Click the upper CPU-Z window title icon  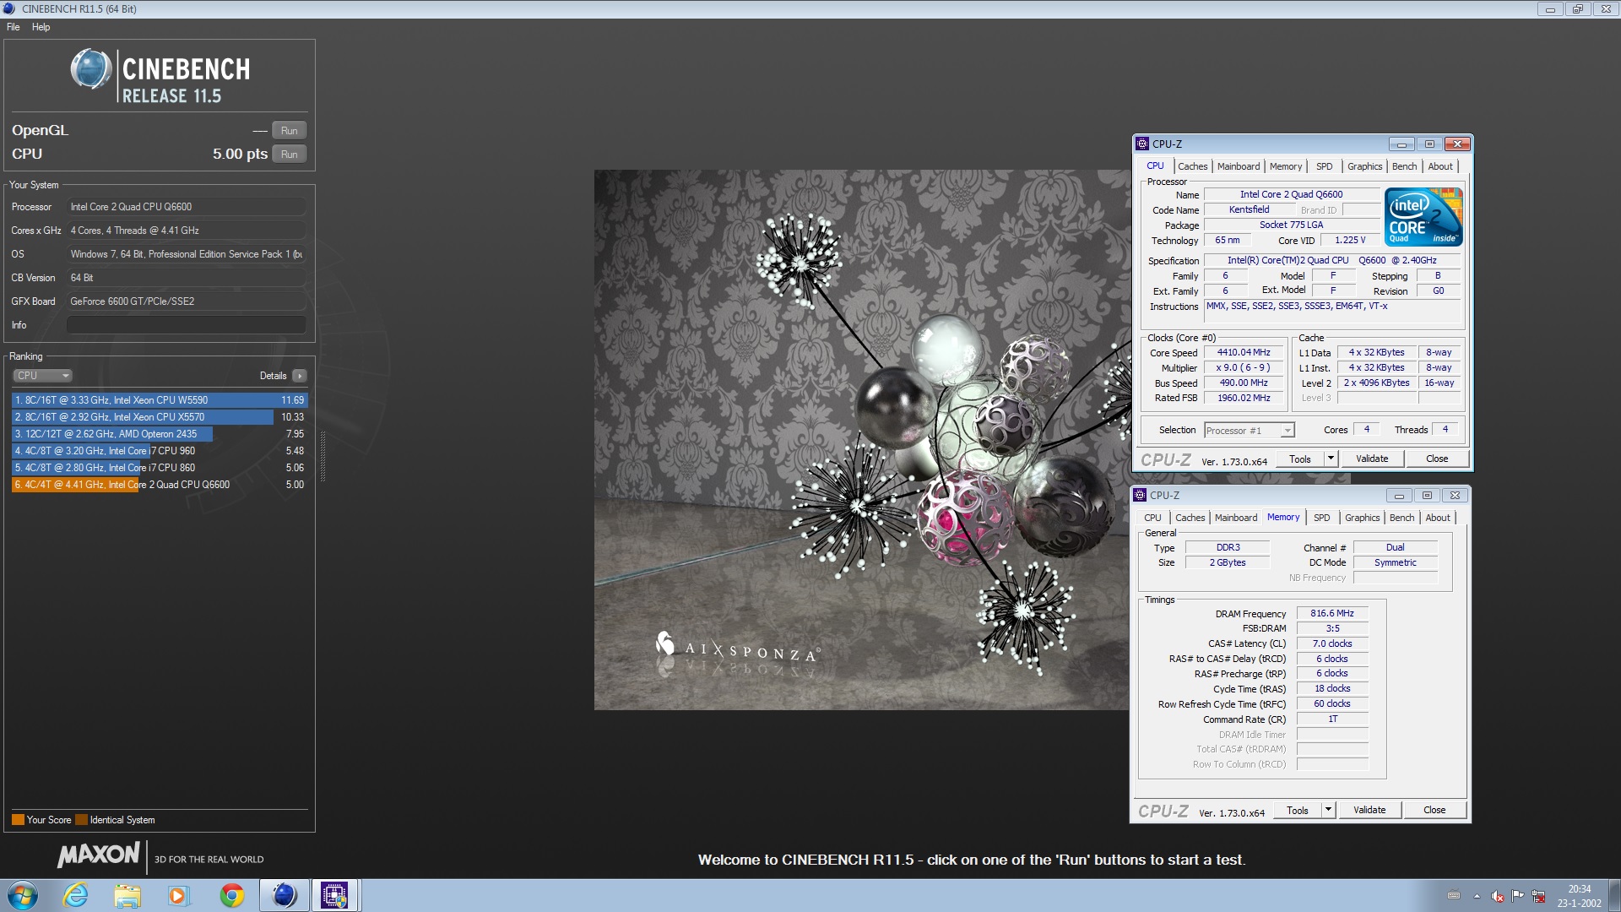tap(1142, 144)
